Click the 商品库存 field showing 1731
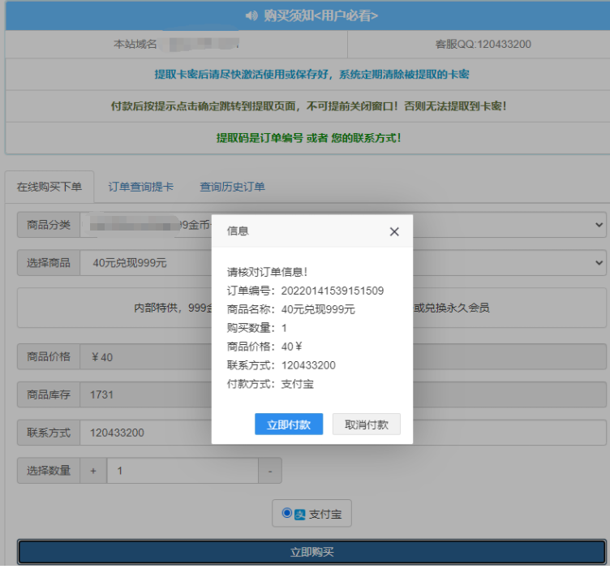 pyautogui.click(x=343, y=394)
